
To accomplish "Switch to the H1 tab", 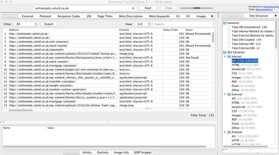I will 178,16.
